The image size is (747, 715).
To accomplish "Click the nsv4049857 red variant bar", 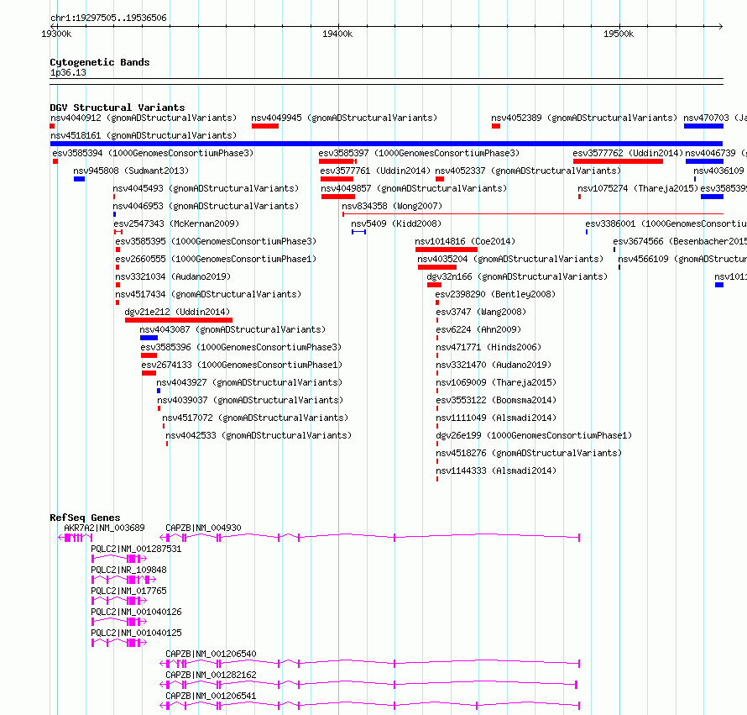I will click(x=338, y=197).
